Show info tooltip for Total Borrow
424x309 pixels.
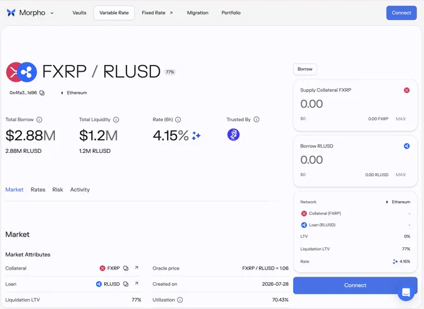[x=39, y=120]
